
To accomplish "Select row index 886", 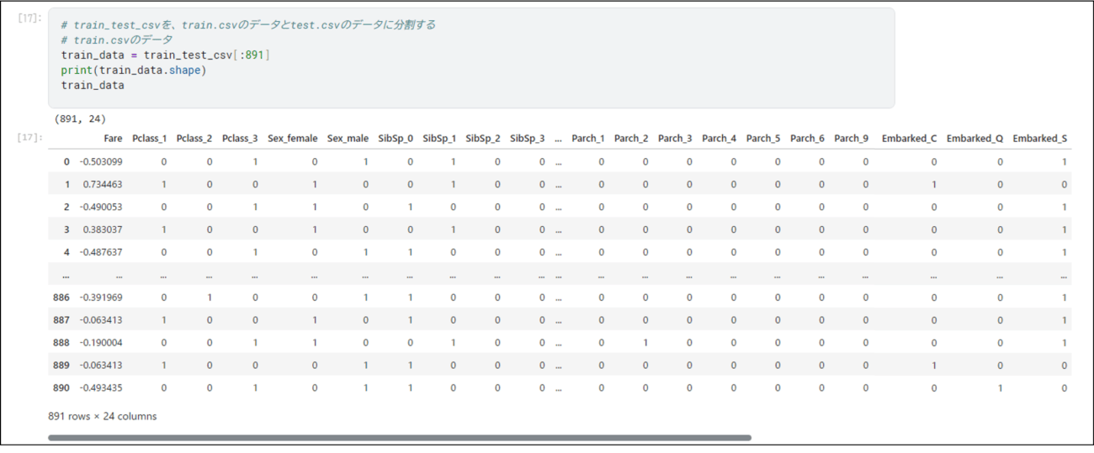I will point(61,298).
